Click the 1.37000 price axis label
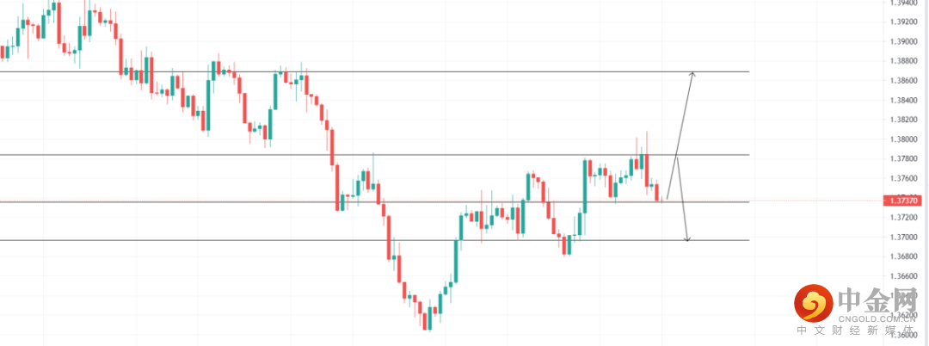The height and width of the screenshot is (346, 929). (x=902, y=237)
